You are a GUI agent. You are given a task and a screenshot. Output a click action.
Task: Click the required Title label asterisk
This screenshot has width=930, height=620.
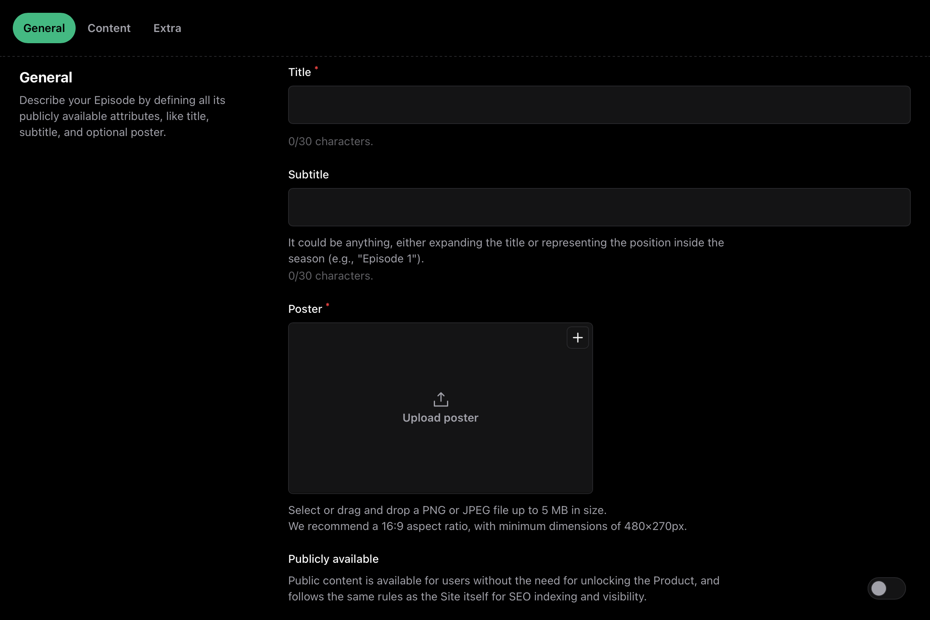(x=316, y=69)
